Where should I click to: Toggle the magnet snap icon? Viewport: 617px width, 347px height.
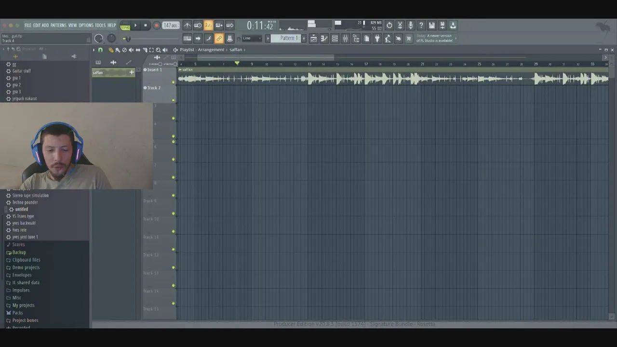pyautogui.click(x=100, y=50)
